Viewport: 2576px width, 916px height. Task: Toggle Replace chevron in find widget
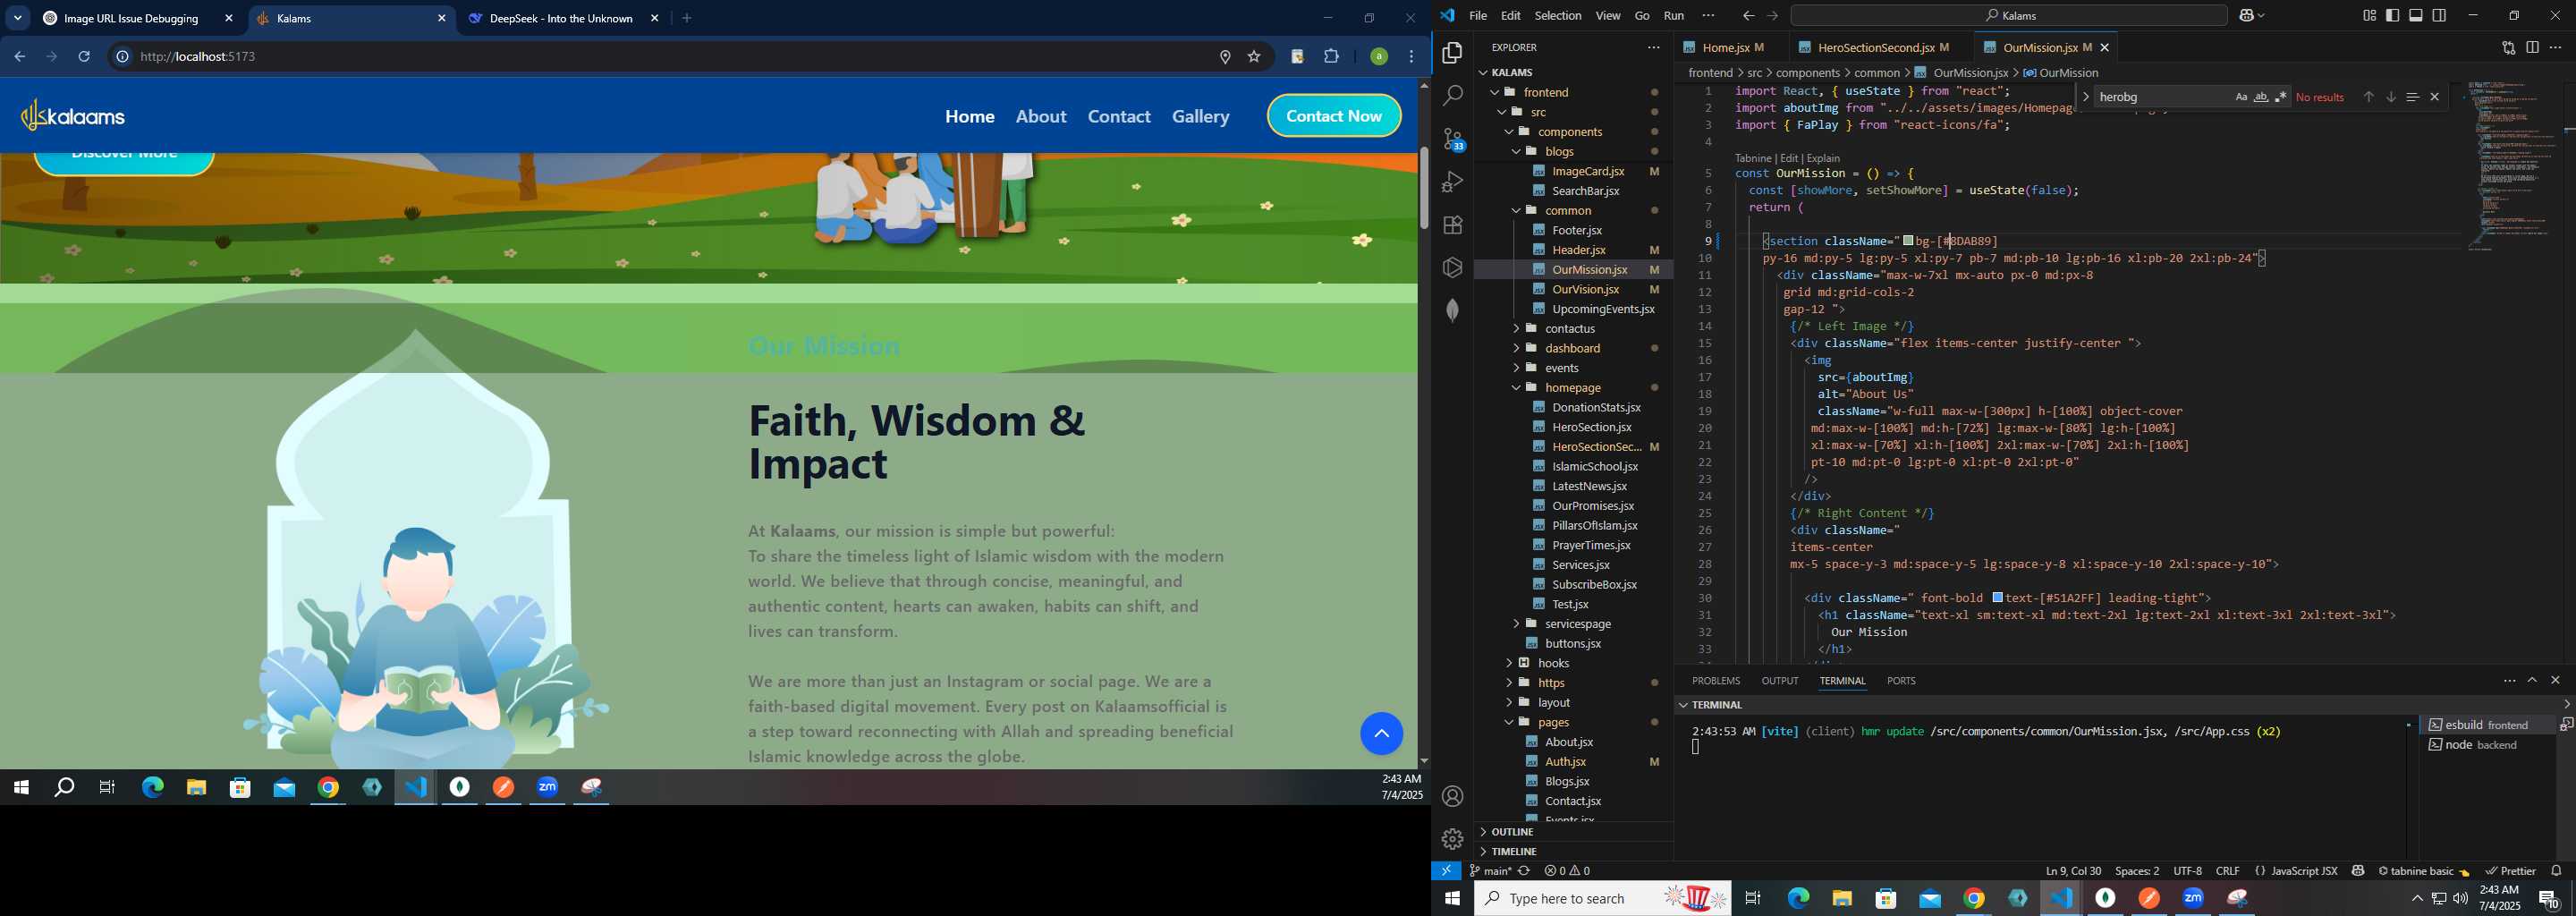pos(2085,97)
